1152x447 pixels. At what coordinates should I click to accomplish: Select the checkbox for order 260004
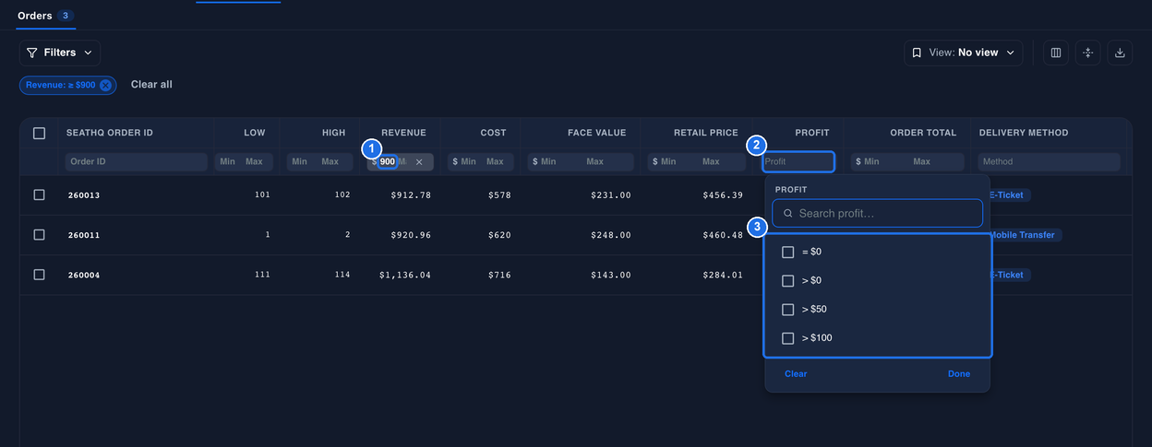[x=39, y=275]
